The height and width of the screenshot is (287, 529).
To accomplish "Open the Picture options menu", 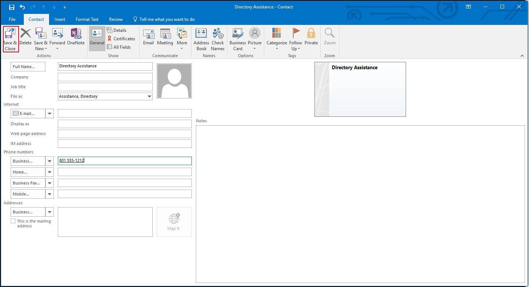I will (x=254, y=39).
